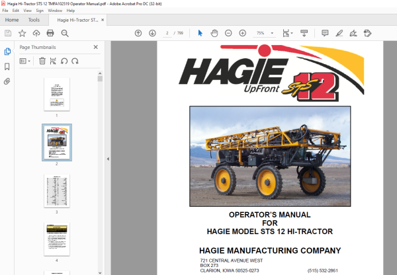
Task: Add document to starred with star icon
Action: (x=22, y=33)
